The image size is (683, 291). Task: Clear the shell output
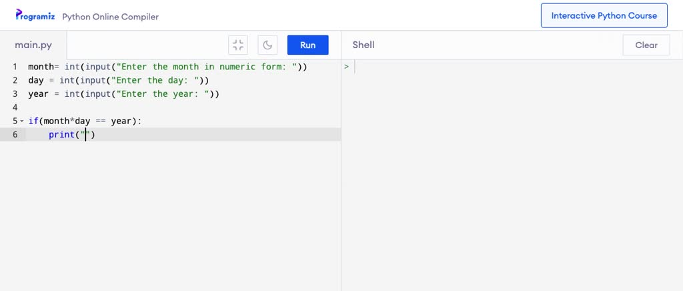click(x=646, y=45)
